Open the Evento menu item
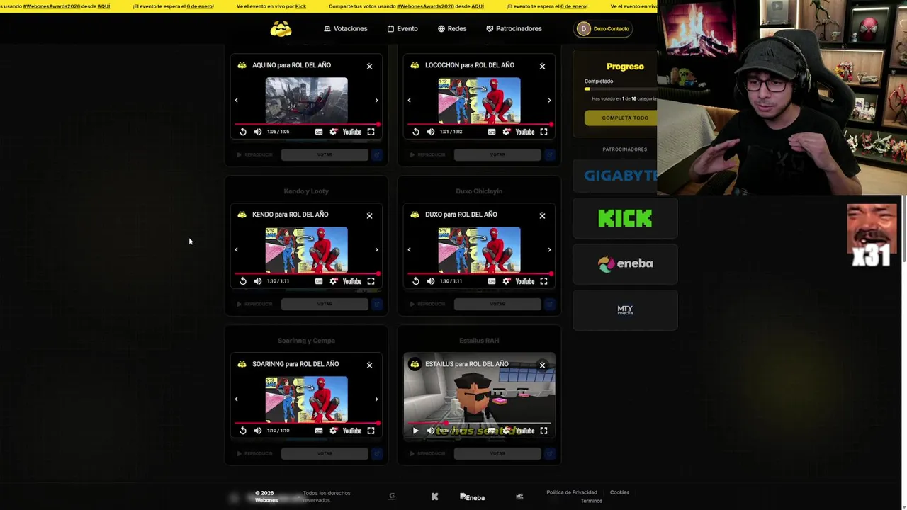This screenshot has height=510, width=907. (x=402, y=28)
